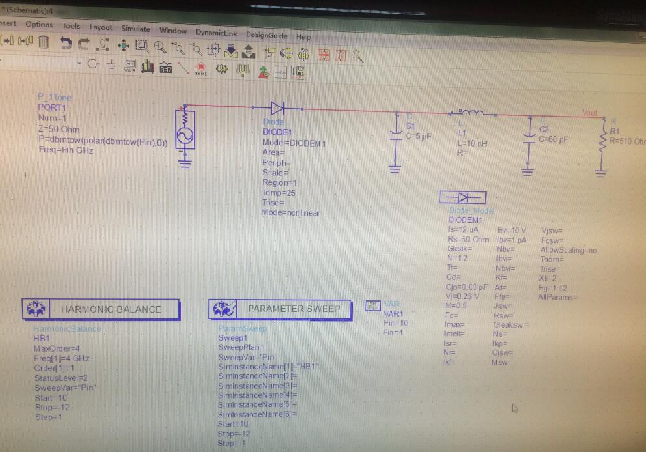Click the 'Freq[1]=4 GHz' parameter text
The image size is (646, 452).
click(x=62, y=358)
